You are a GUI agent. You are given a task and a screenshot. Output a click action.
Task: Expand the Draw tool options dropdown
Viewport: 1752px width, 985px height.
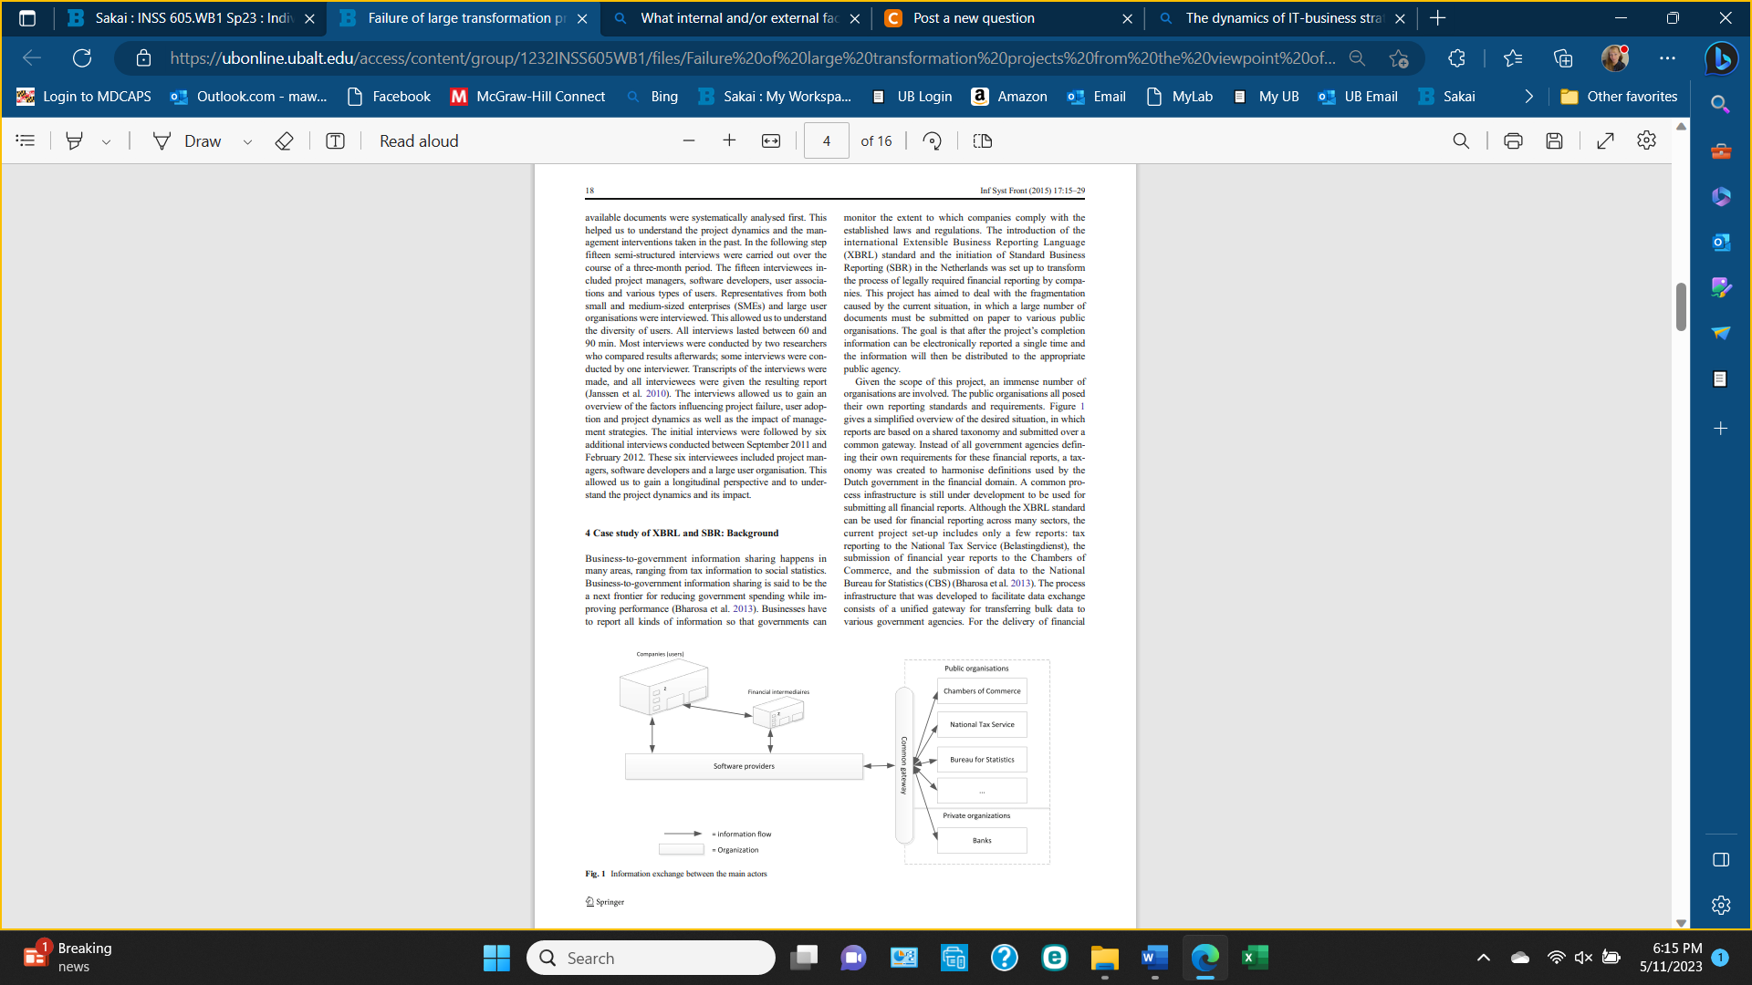coord(247,141)
